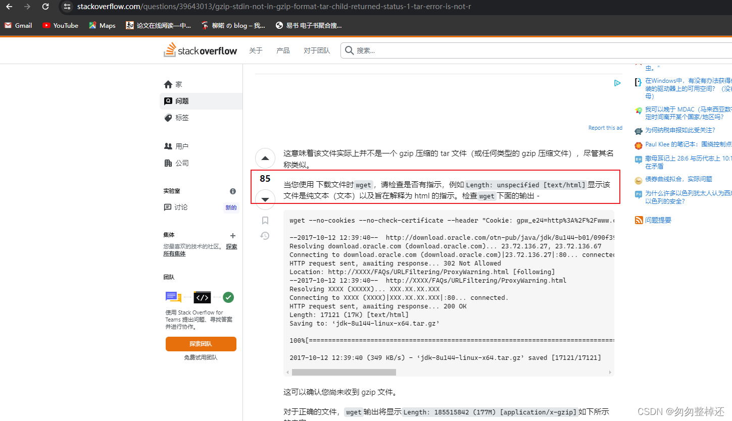The height and width of the screenshot is (421, 732).
Task: Click the orange 探索团队 button
Action: 201,344
